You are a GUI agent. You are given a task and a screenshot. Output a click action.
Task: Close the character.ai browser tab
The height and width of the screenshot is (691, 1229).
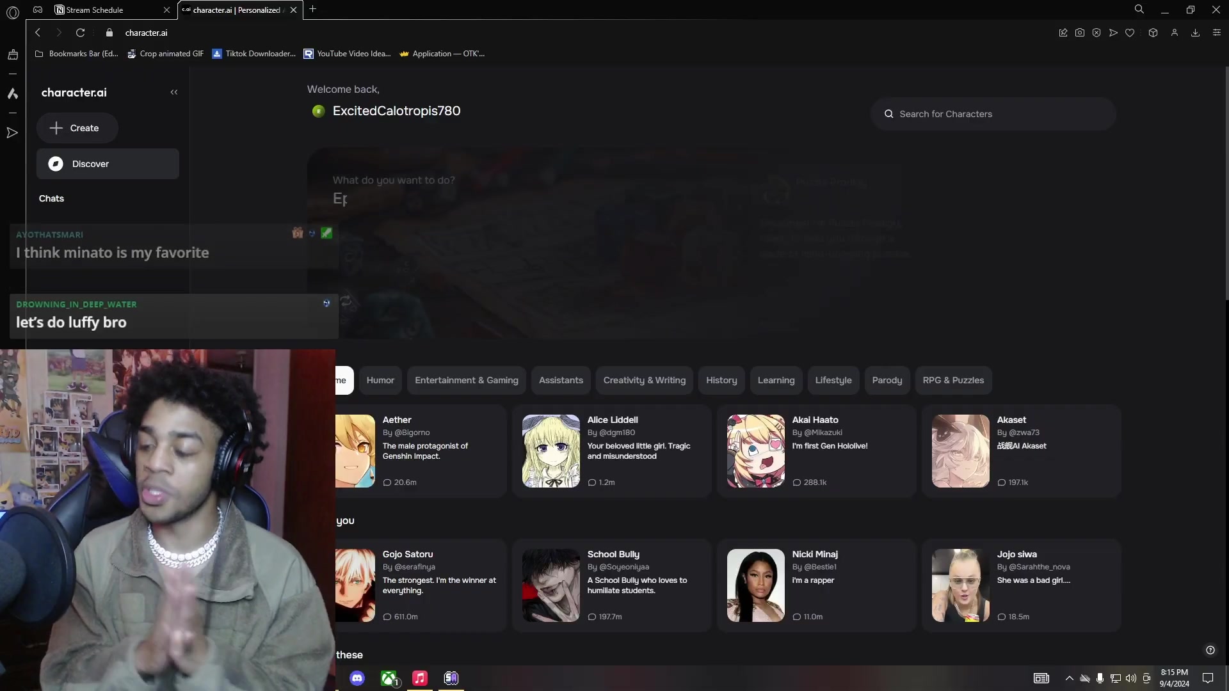293,10
